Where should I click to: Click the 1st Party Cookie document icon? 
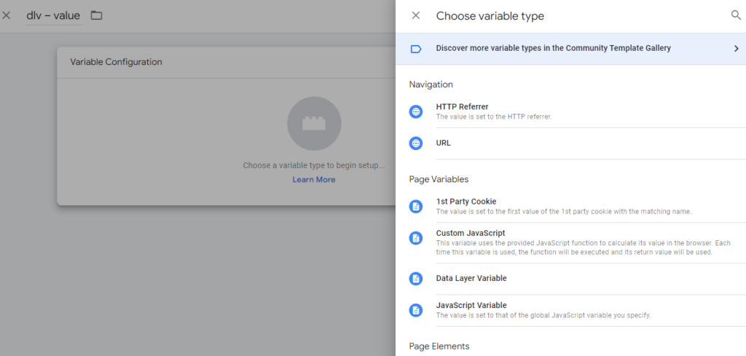tap(416, 206)
